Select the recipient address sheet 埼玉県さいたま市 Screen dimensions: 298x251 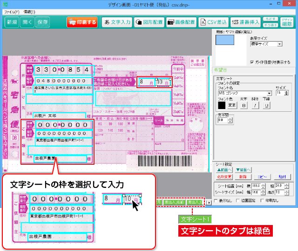(x=63, y=90)
